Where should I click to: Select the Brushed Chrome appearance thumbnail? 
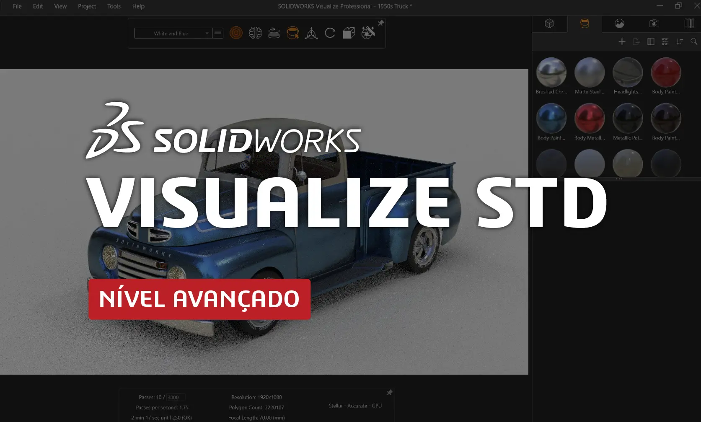pos(551,72)
